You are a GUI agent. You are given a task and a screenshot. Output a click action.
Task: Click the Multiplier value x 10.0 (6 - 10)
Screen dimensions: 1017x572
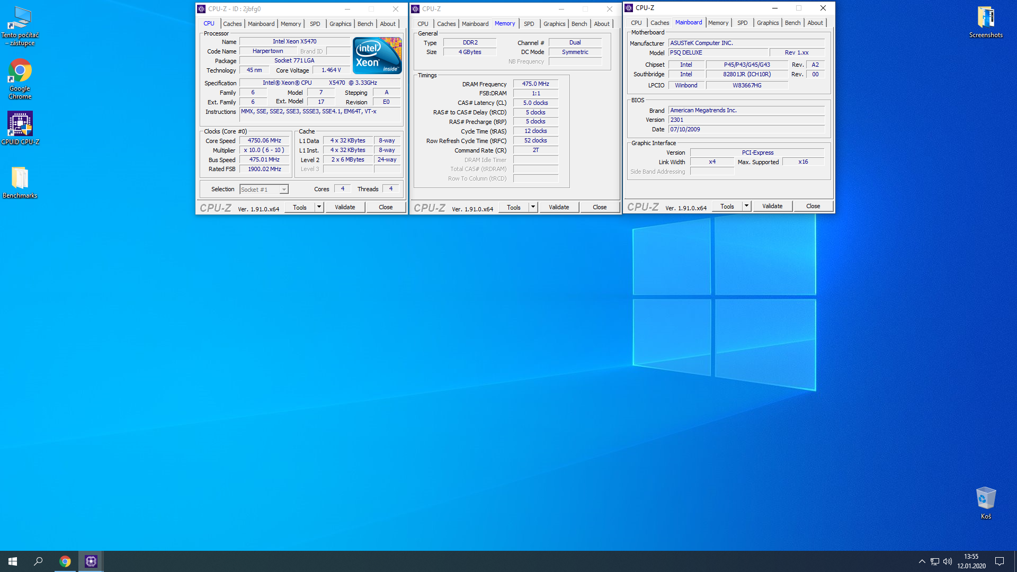tap(264, 150)
